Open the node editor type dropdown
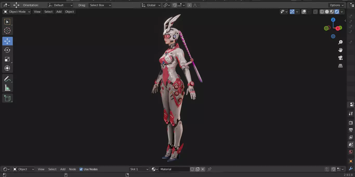Screen dimensions: 355x177 6,169
